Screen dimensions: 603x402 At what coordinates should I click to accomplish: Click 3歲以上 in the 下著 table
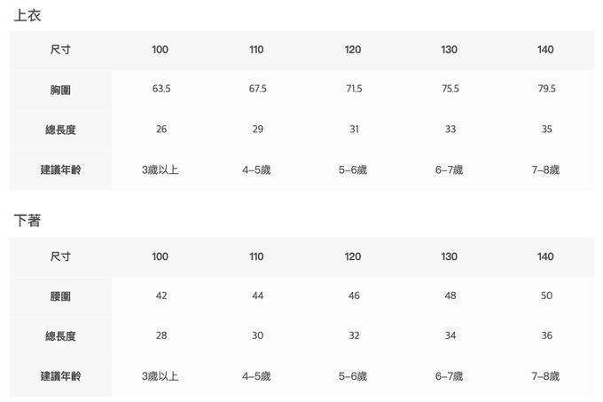pos(161,376)
